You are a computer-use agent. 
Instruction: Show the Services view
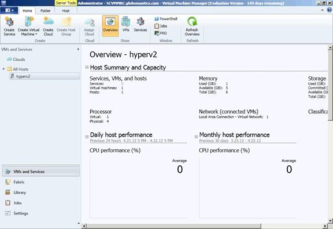point(140,24)
